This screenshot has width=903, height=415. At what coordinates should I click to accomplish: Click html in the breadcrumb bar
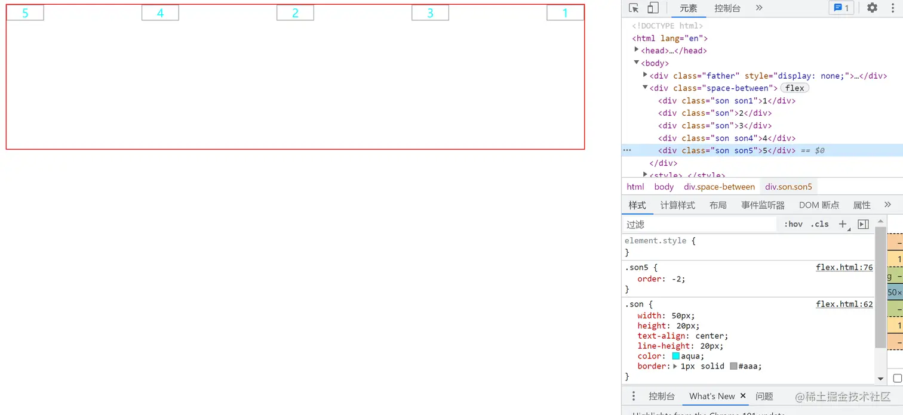pos(635,187)
